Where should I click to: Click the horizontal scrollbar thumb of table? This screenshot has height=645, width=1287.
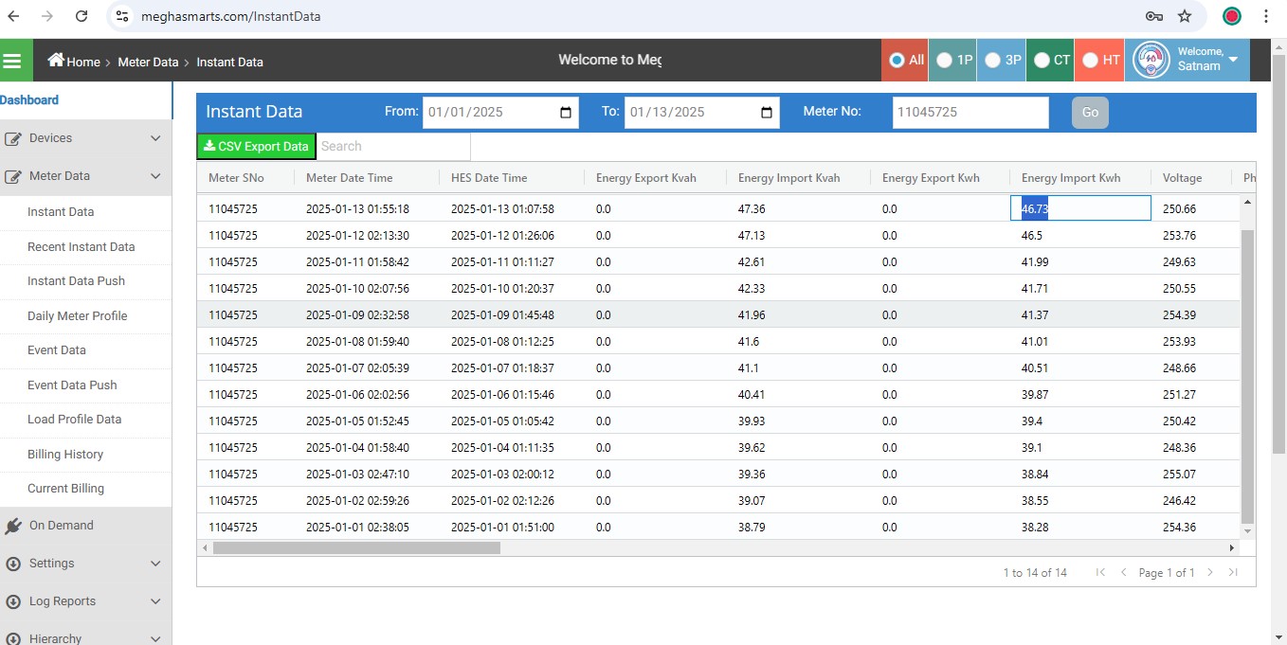pyautogui.click(x=356, y=547)
